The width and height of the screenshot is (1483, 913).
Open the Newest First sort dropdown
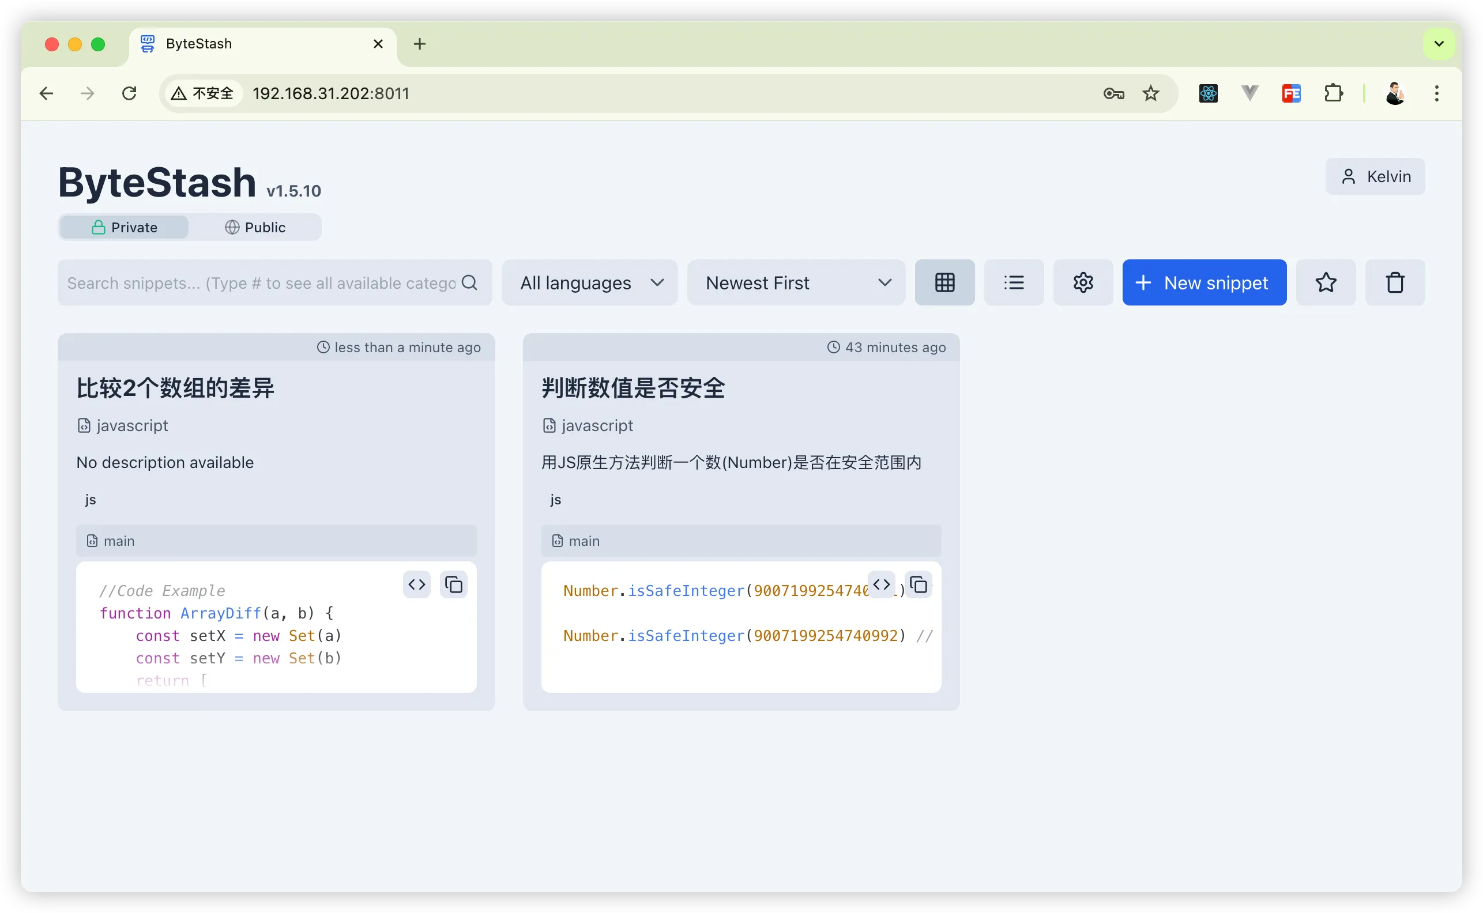[796, 282]
